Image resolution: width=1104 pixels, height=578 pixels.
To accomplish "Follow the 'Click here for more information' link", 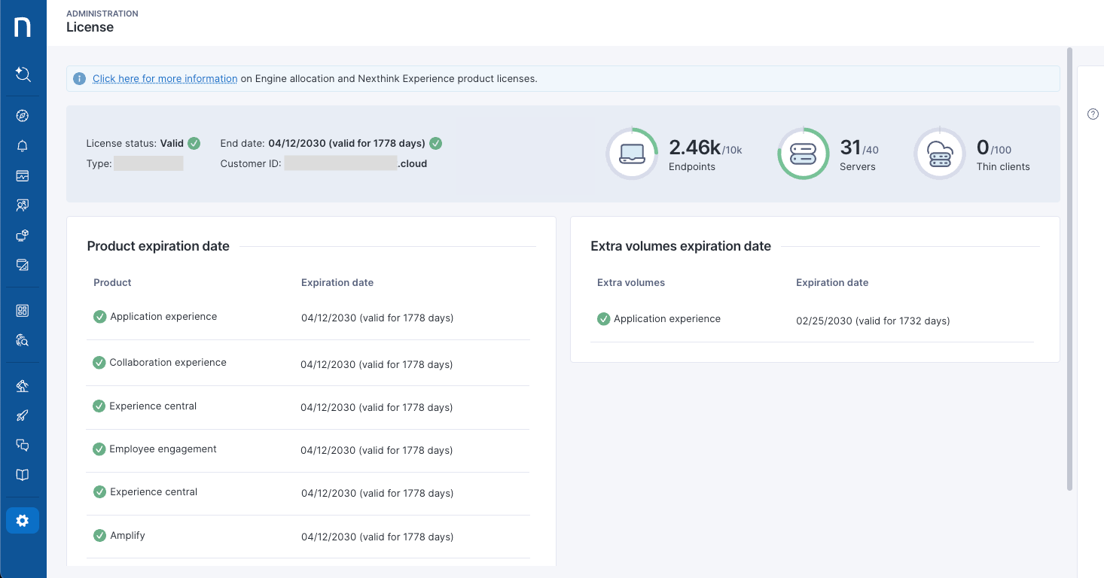I will [165, 78].
